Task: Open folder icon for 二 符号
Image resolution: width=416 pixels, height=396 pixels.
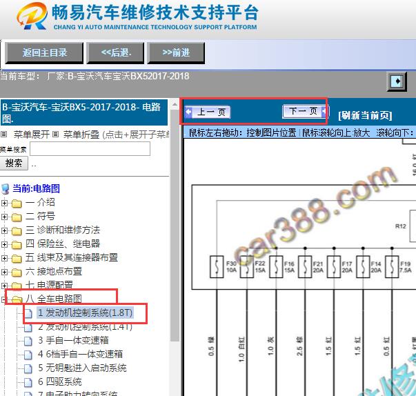Action: pyautogui.click(x=17, y=217)
